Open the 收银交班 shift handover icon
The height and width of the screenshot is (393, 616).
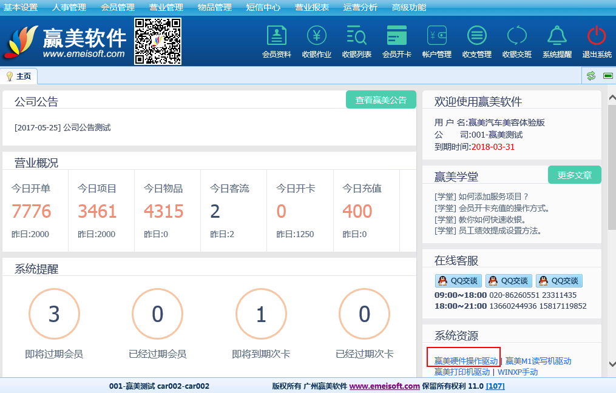[x=517, y=36]
